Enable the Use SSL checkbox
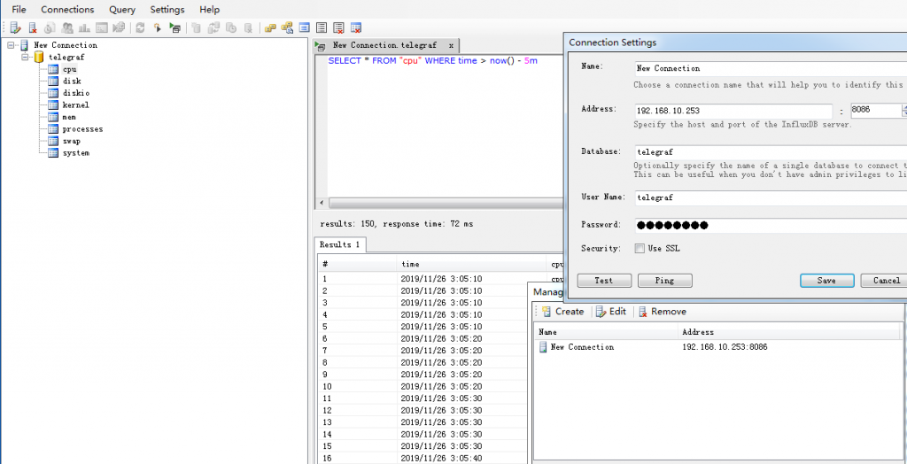Image resolution: width=907 pixels, height=464 pixels. pyautogui.click(x=640, y=249)
